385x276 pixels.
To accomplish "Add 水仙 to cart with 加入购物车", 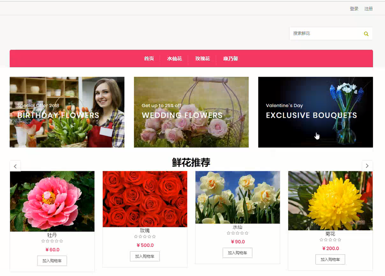I will [x=238, y=253].
